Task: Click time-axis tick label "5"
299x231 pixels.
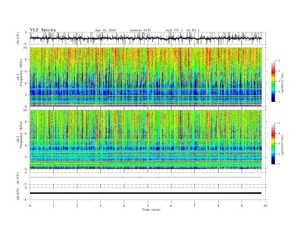Action: (x=148, y=206)
